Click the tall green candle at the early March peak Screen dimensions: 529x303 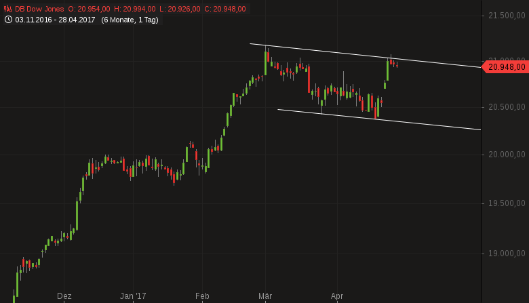coord(265,63)
